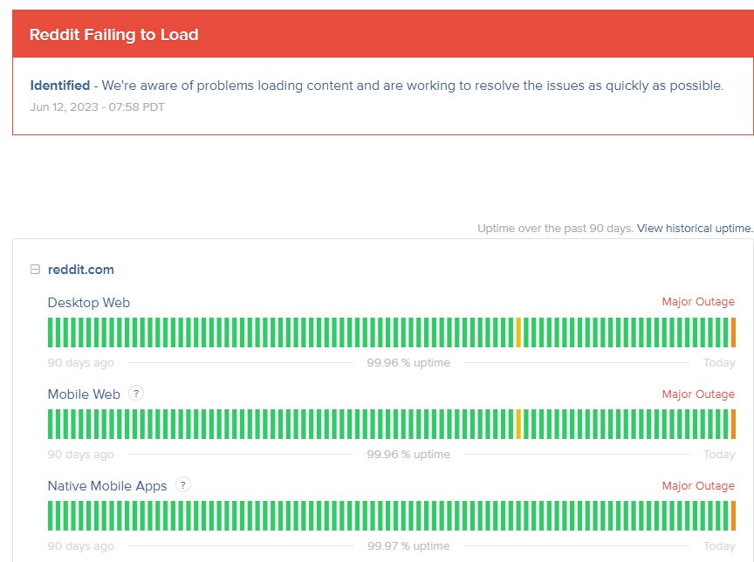Select 99.96 % uptime under Mobile Web
This screenshot has height=562, width=754.
408,455
